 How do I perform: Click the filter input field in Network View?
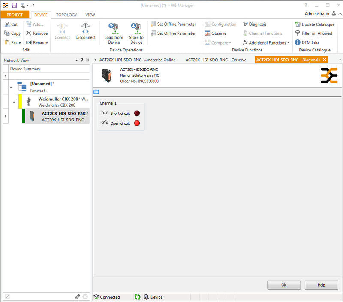click(x=49, y=76)
